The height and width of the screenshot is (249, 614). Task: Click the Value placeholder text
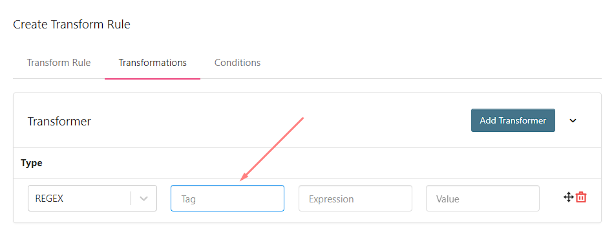click(448, 199)
